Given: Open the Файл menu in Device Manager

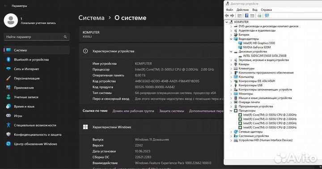Looking at the screenshot, I should tap(229, 10).
